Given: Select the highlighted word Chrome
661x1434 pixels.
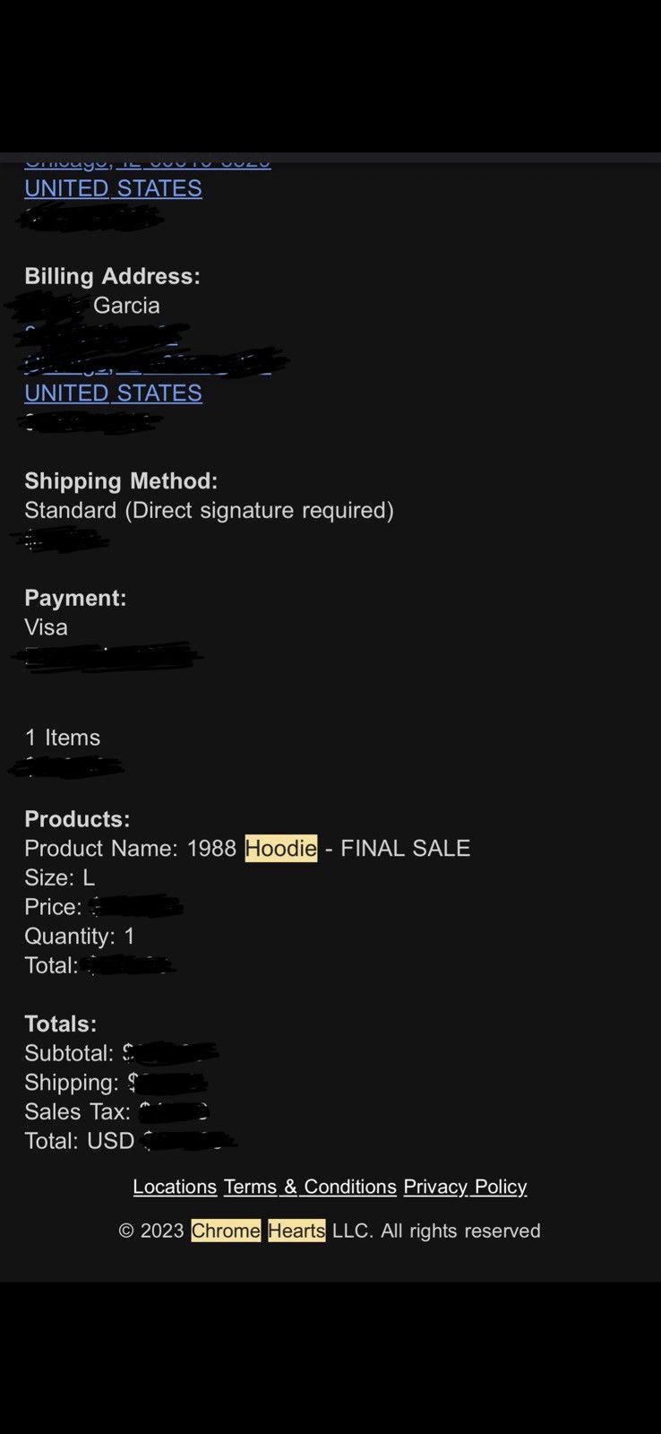Looking at the screenshot, I should (226, 1231).
